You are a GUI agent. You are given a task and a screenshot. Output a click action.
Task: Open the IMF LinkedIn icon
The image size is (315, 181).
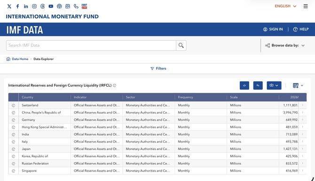(x=26, y=6)
